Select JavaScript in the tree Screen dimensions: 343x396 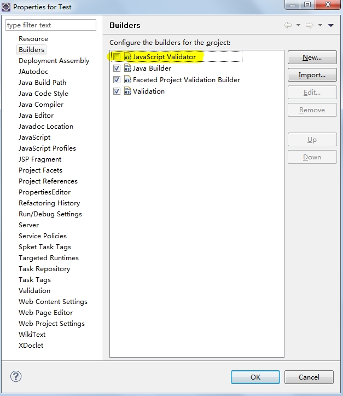point(34,137)
